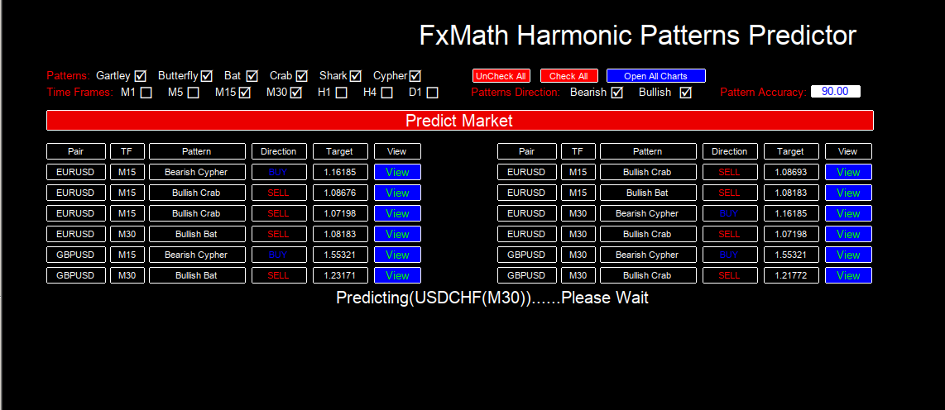The image size is (945, 410).
Task: View right EURUSD Bullish Crab 1.08693 chart
Action: pyautogui.click(x=848, y=172)
